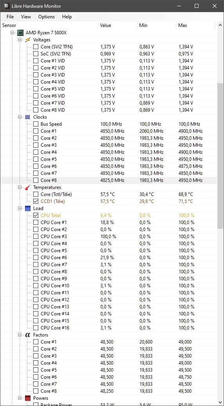Click the Voltages lightning bolt icon

[x=28, y=40]
